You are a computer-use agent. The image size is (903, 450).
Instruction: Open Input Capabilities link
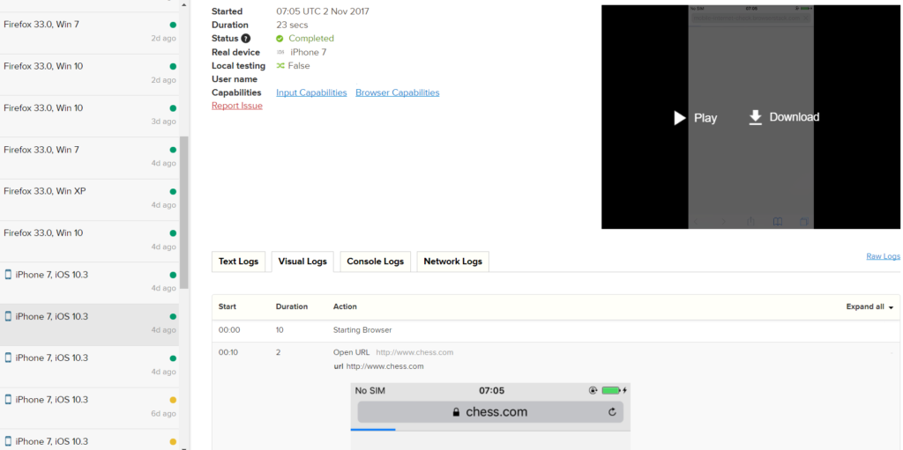pyautogui.click(x=311, y=92)
